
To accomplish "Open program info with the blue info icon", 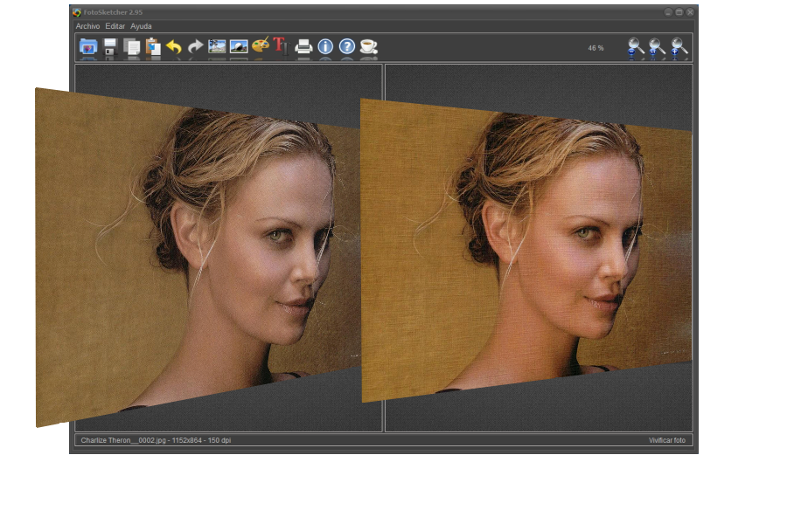I will 324,48.
